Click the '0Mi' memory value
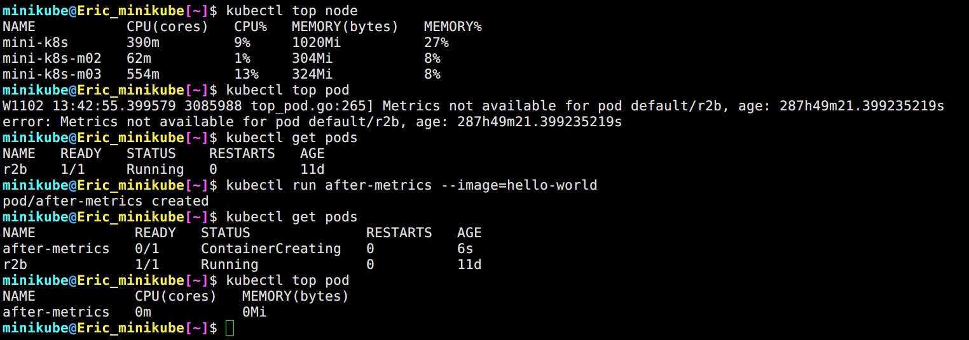 click(x=254, y=312)
